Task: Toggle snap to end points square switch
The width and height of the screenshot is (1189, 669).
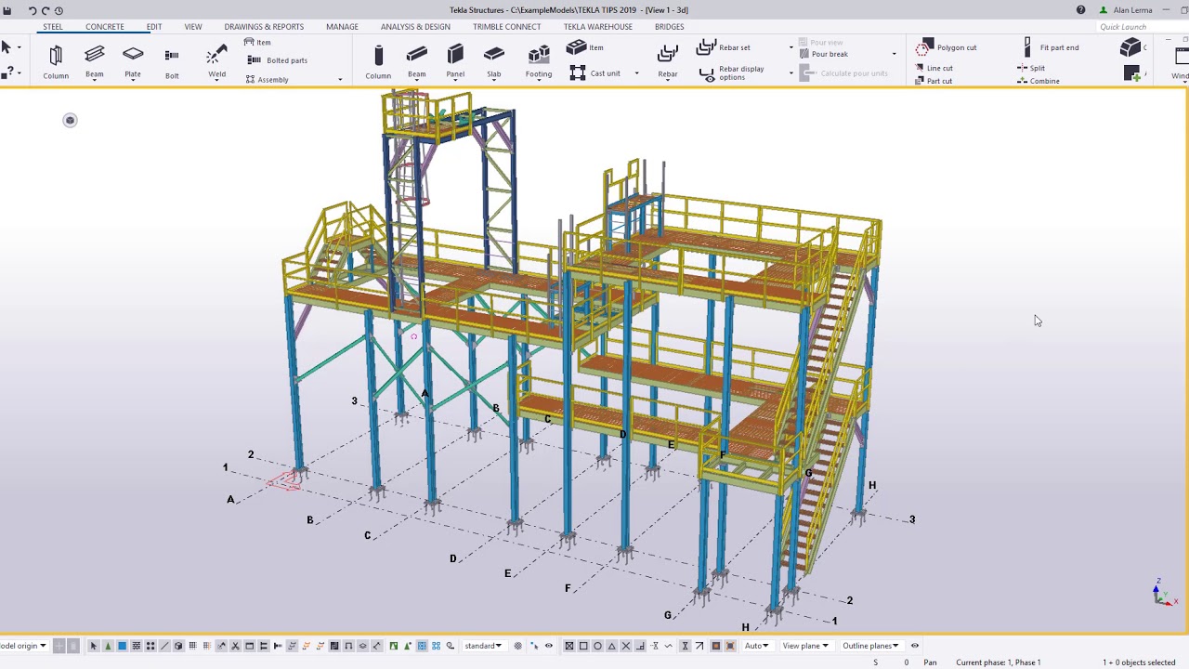Action: point(583,646)
